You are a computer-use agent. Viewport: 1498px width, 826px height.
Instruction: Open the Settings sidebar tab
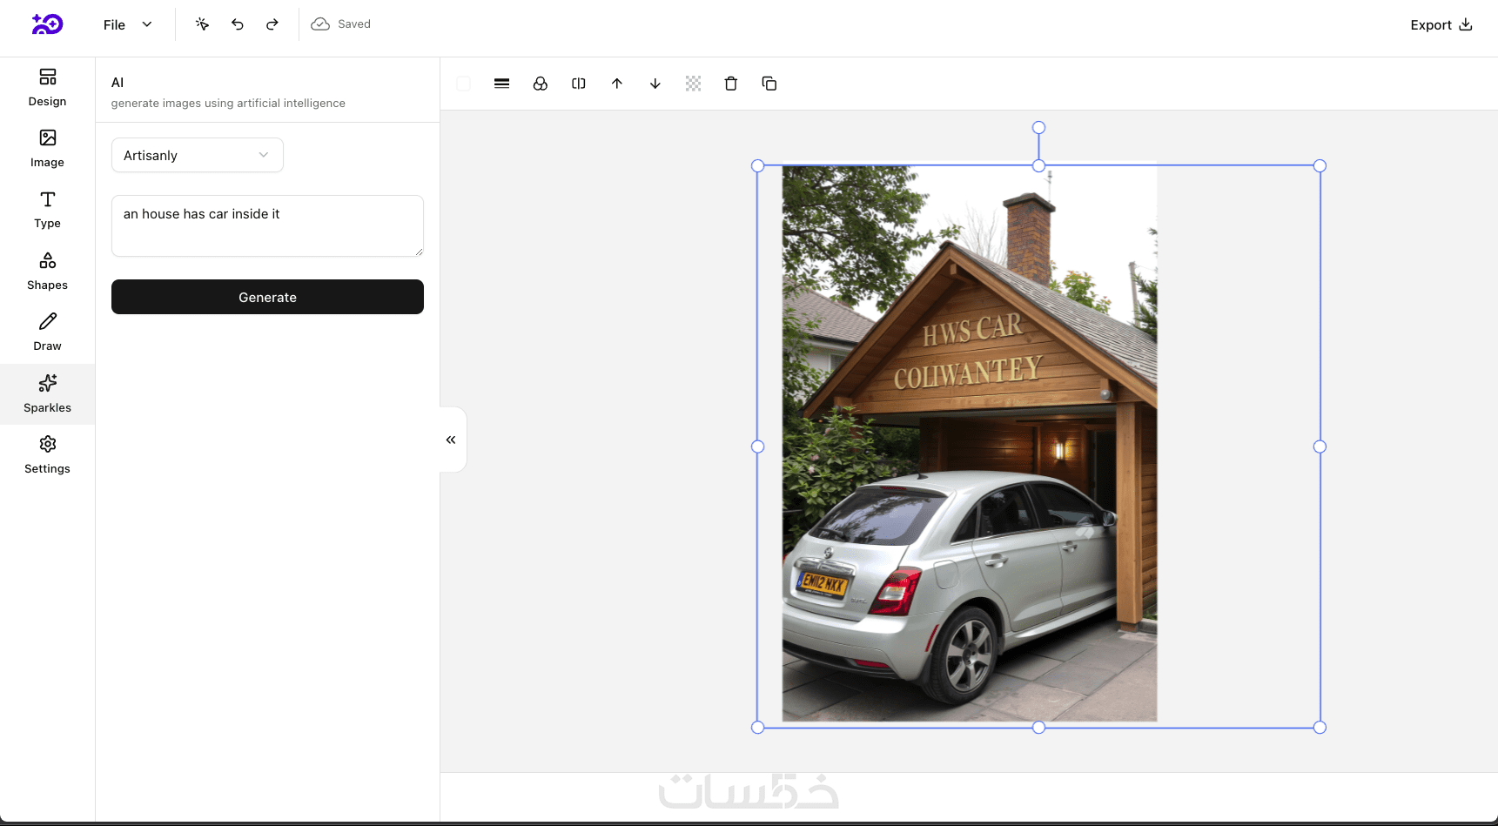[x=47, y=455]
